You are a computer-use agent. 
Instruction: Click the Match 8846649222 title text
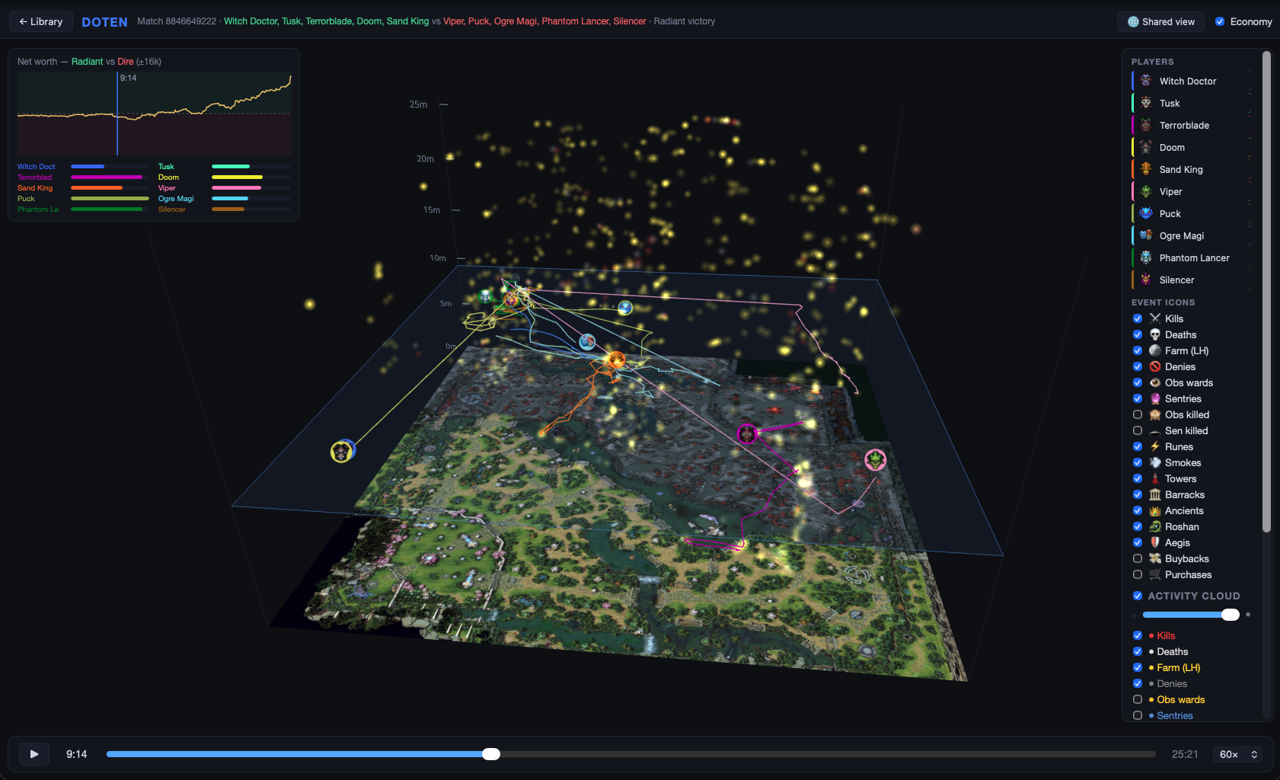(x=177, y=21)
